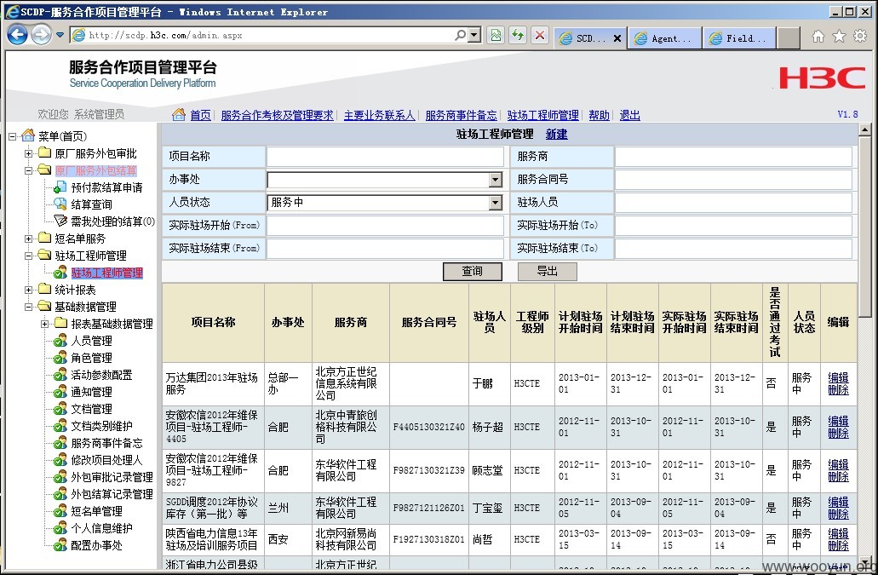Image resolution: width=878 pixels, height=575 pixels.
Task: Open the browser Tools gear icon
Action: point(859,37)
